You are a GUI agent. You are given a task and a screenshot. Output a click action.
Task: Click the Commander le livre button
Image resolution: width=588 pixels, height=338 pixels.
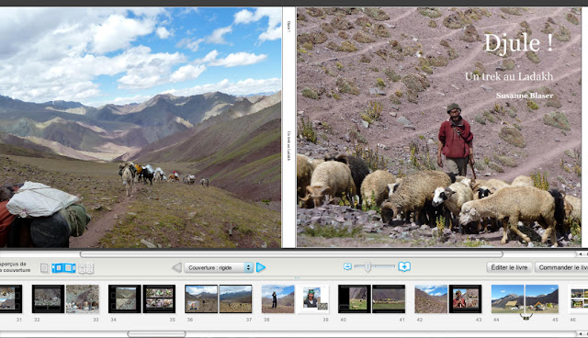[x=561, y=267]
